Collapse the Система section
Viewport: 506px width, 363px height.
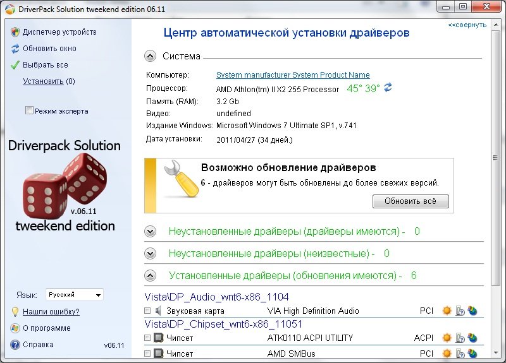click(x=151, y=56)
